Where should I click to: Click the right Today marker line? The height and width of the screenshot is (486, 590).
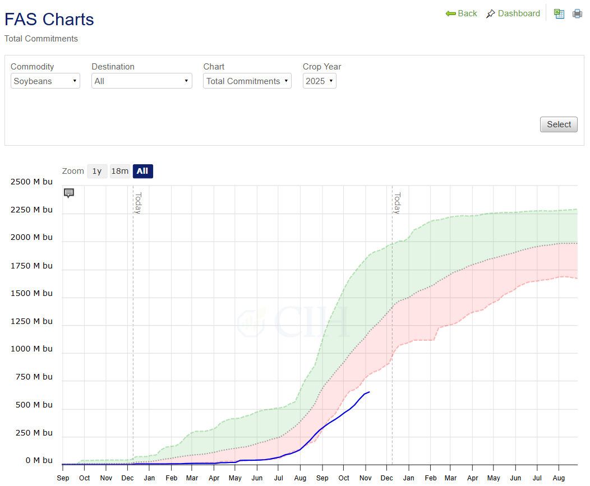392,336
